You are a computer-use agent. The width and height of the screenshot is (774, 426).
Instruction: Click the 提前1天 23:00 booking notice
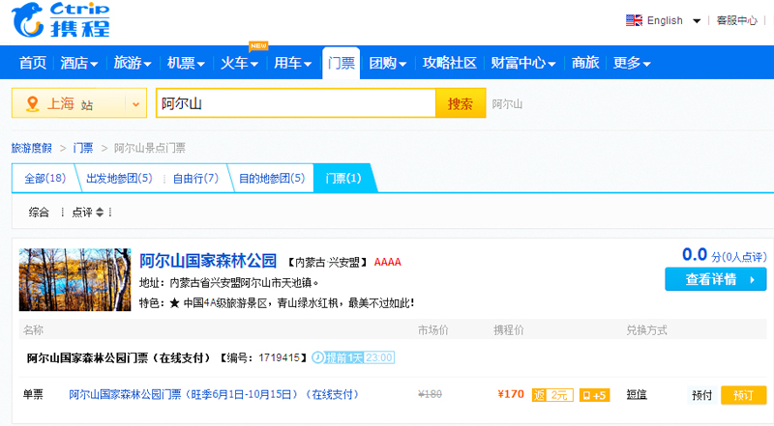(x=353, y=357)
